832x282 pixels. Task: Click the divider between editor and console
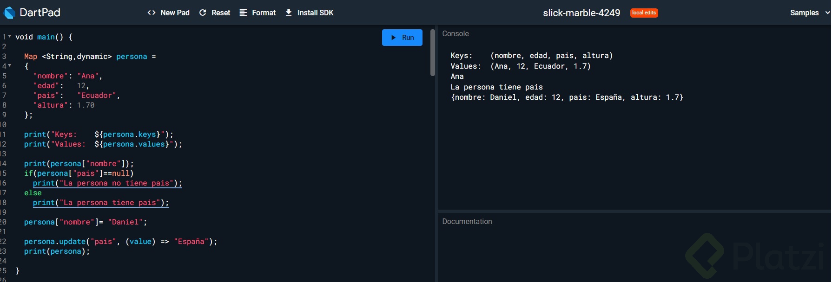(x=436, y=153)
